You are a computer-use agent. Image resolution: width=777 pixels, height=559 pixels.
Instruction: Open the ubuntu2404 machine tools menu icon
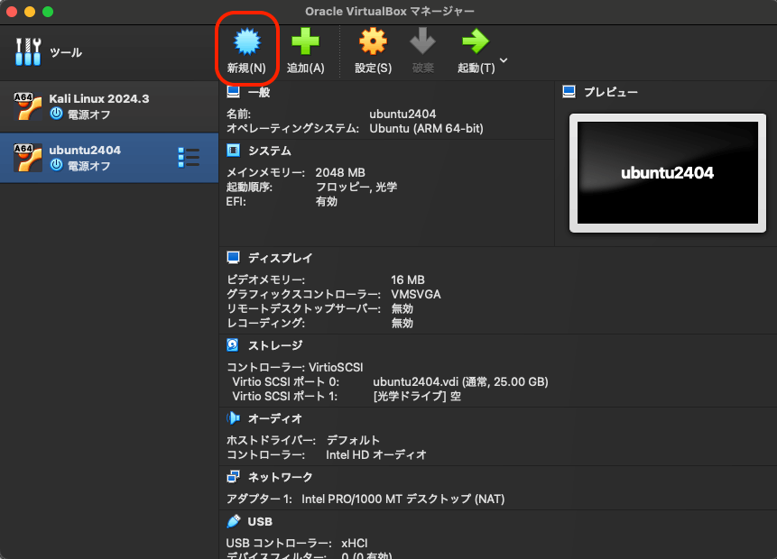tap(189, 158)
